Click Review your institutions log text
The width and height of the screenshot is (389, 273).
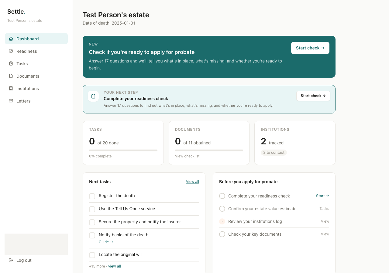[x=255, y=221]
